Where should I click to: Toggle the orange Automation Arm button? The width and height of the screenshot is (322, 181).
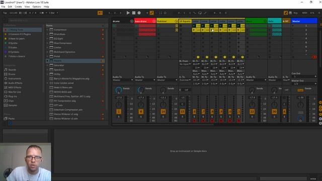pyautogui.click(x=151, y=13)
